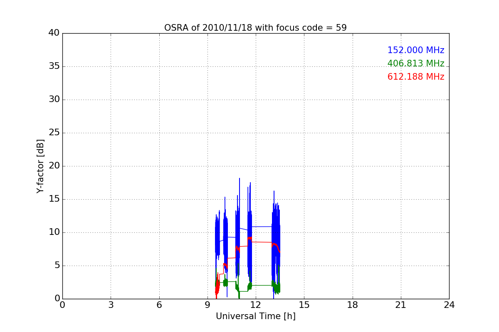Click the y-axis tick value '25'
The image size is (499, 332).
tap(54, 133)
